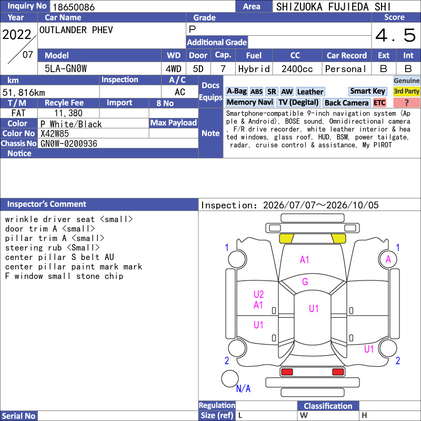Click the Smart Key badge
The height and width of the screenshot is (421, 421).
tap(367, 91)
